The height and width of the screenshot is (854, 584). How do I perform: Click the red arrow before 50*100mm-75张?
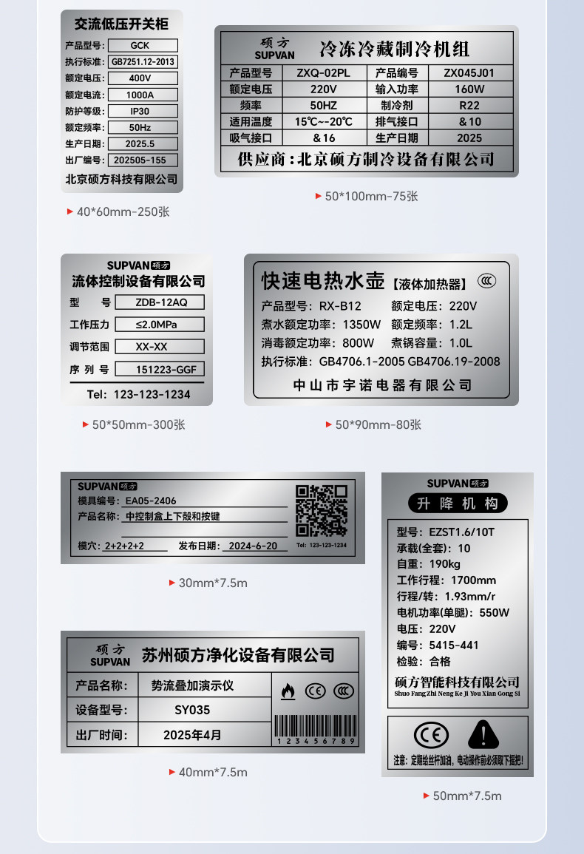click(x=318, y=195)
